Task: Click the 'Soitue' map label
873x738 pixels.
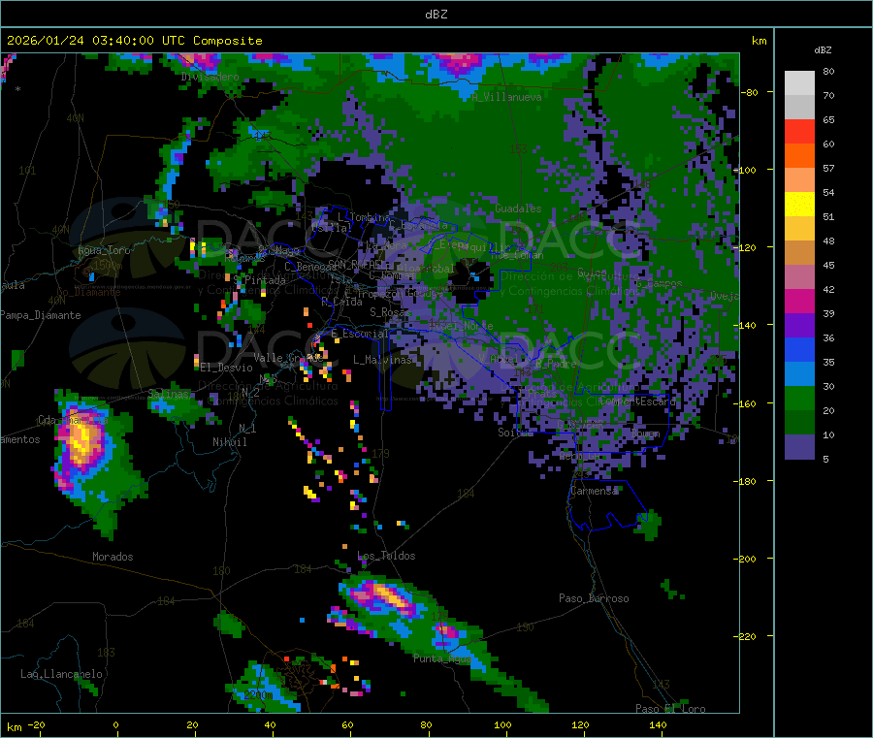Action: tap(515, 433)
